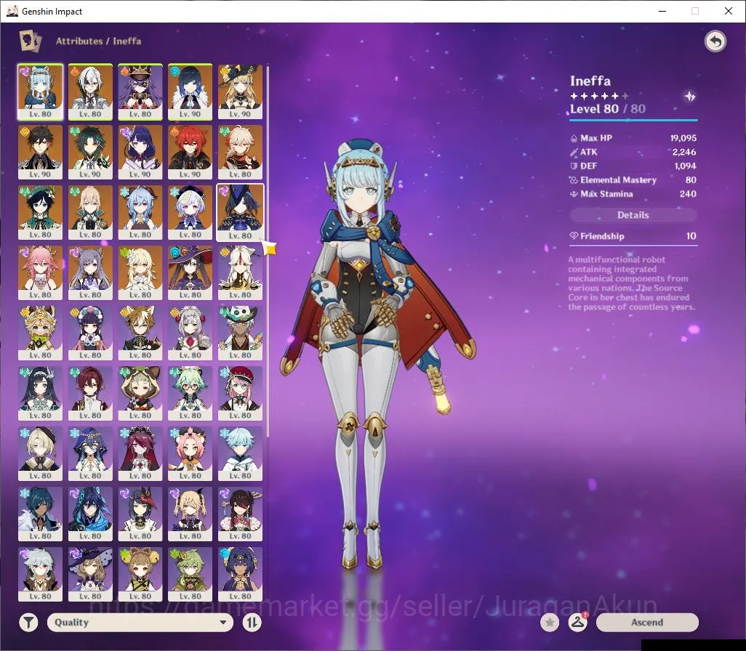Click the Elemental Mastery 80 stat
746x651 pixels.
tap(633, 179)
